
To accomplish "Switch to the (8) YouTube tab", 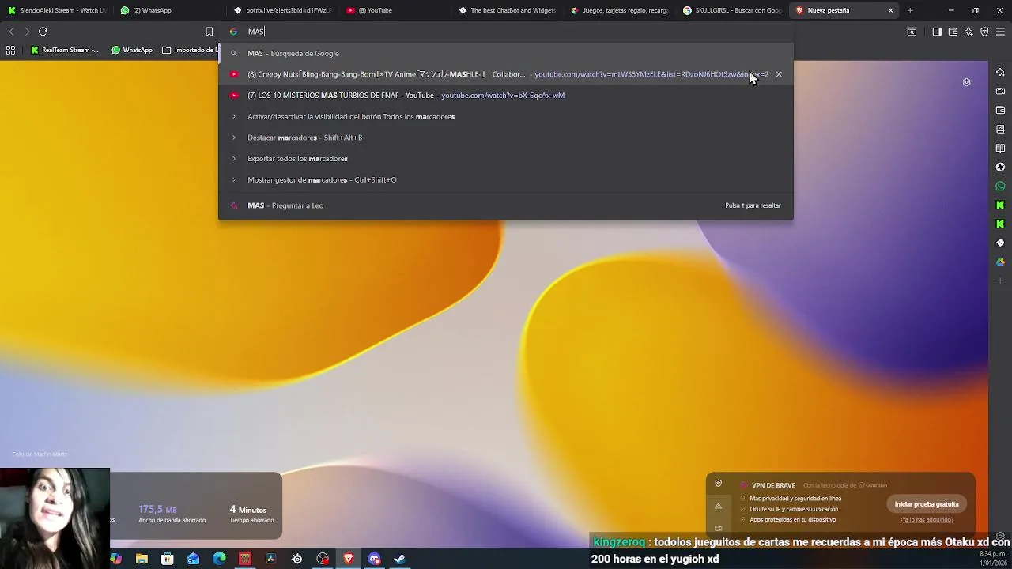I will click(x=395, y=10).
